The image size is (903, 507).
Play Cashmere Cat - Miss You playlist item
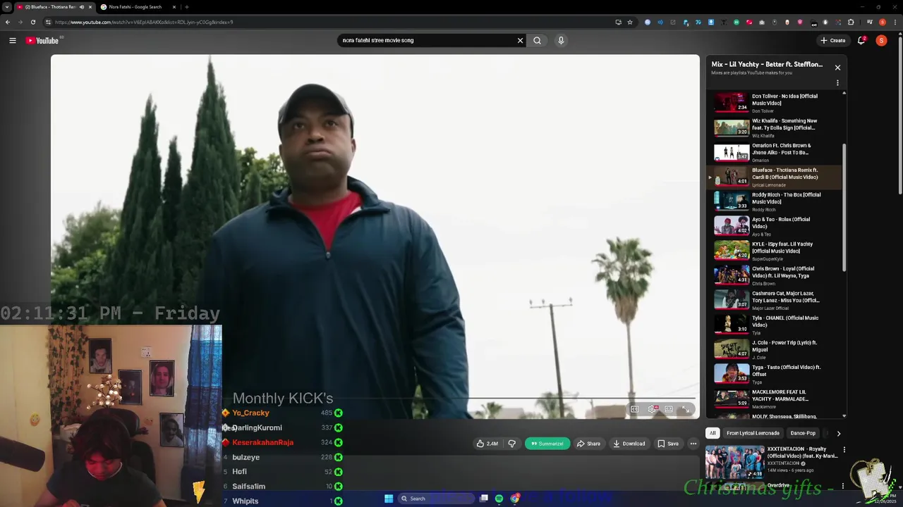tap(775, 300)
